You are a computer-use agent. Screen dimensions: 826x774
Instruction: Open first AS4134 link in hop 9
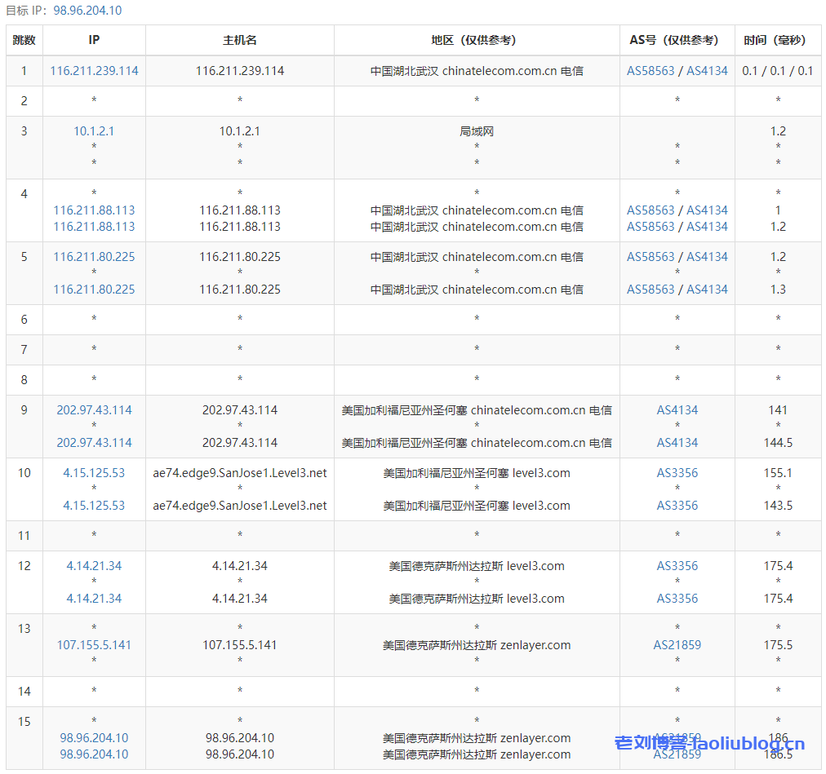pyautogui.click(x=677, y=410)
